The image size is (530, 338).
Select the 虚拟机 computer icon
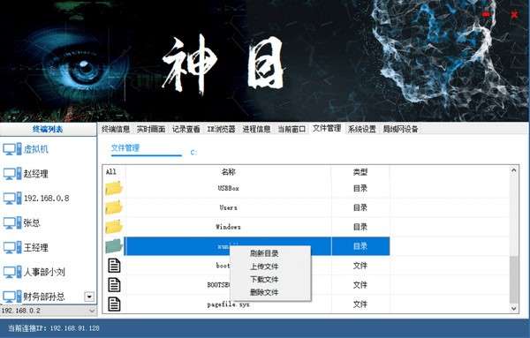point(12,149)
